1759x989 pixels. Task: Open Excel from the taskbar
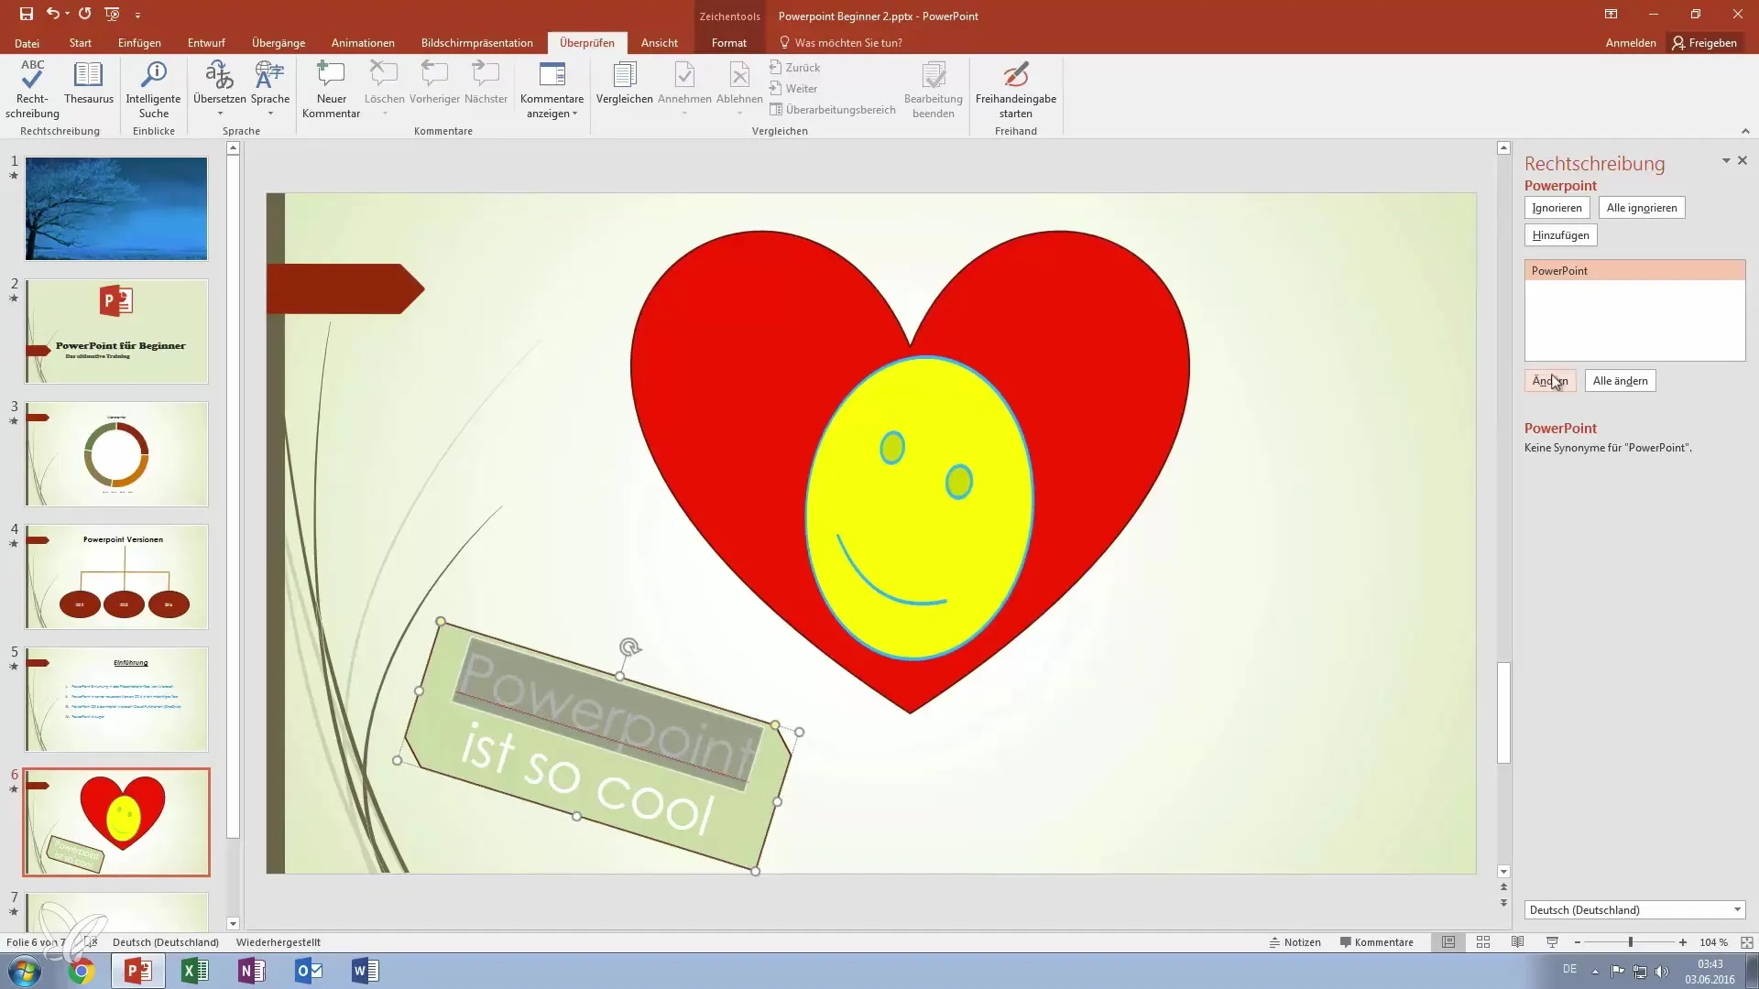(x=195, y=971)
